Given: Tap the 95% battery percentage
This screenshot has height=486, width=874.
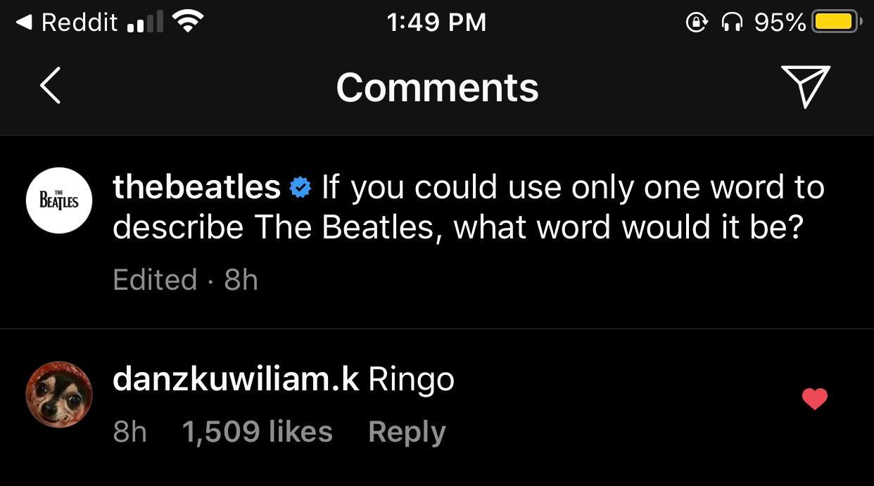Looking at the screenshot, I should pyautogui.click(x=780, y=23).
